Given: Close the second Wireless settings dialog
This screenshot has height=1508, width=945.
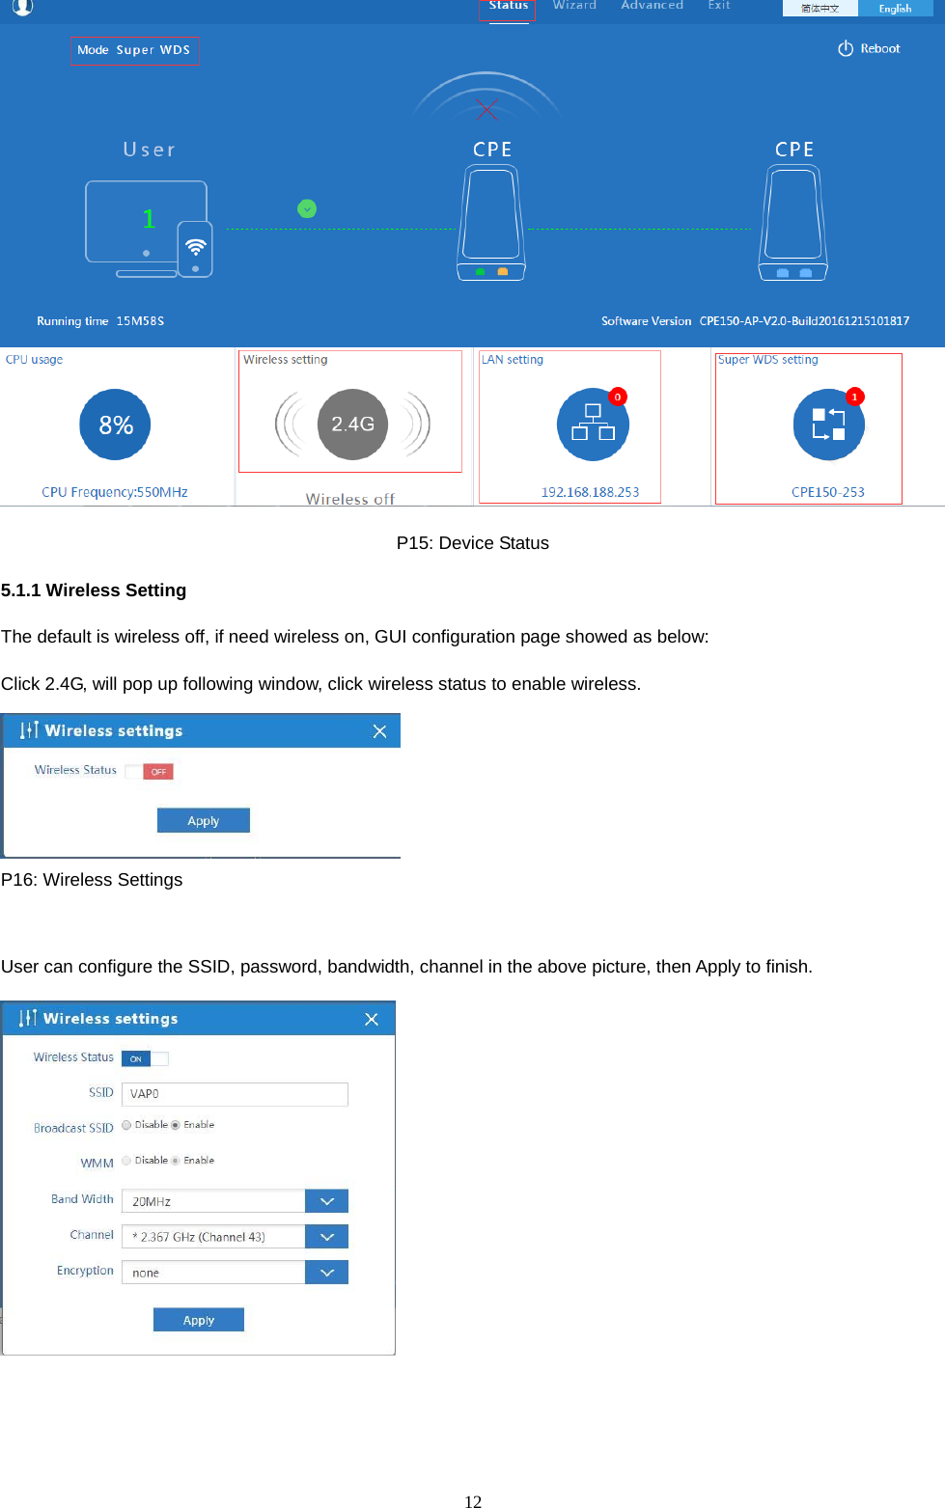Looking at the screenshot, I should 372,1019.
